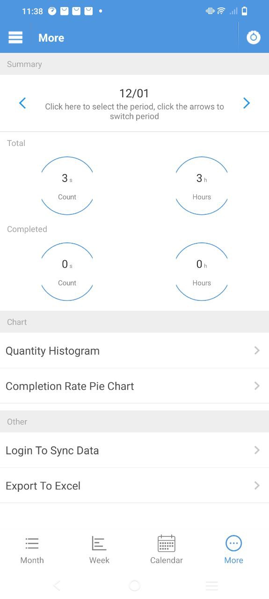Expand Login To Sync Data chevron

(257, 450)
